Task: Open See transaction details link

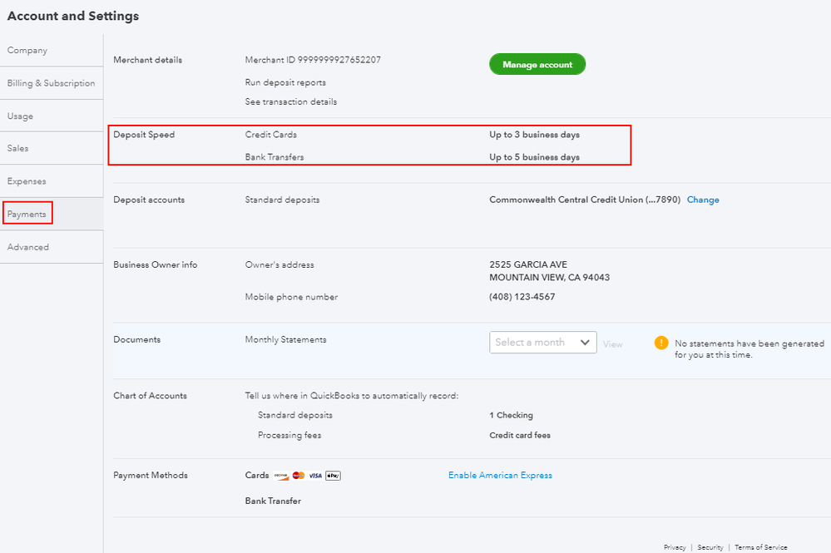Action: click(291, 101)
